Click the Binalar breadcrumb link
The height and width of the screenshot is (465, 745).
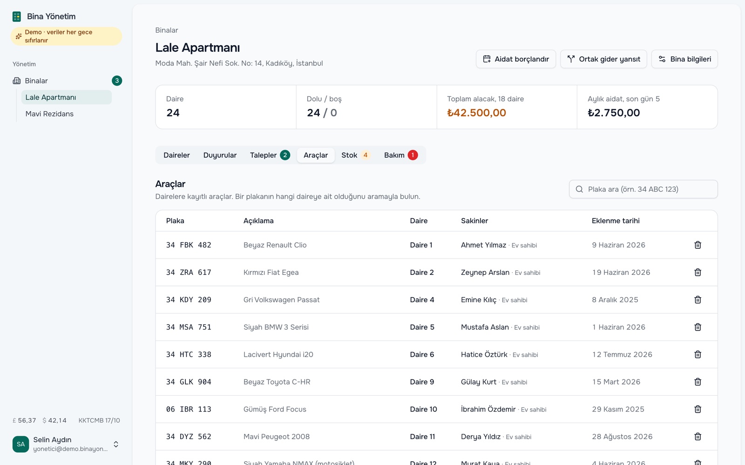(167, 30)
